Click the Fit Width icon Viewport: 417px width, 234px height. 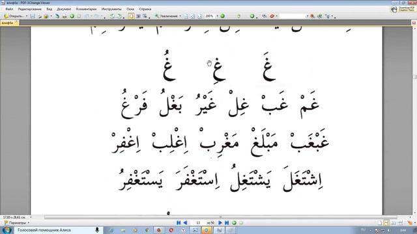[199, 16]
